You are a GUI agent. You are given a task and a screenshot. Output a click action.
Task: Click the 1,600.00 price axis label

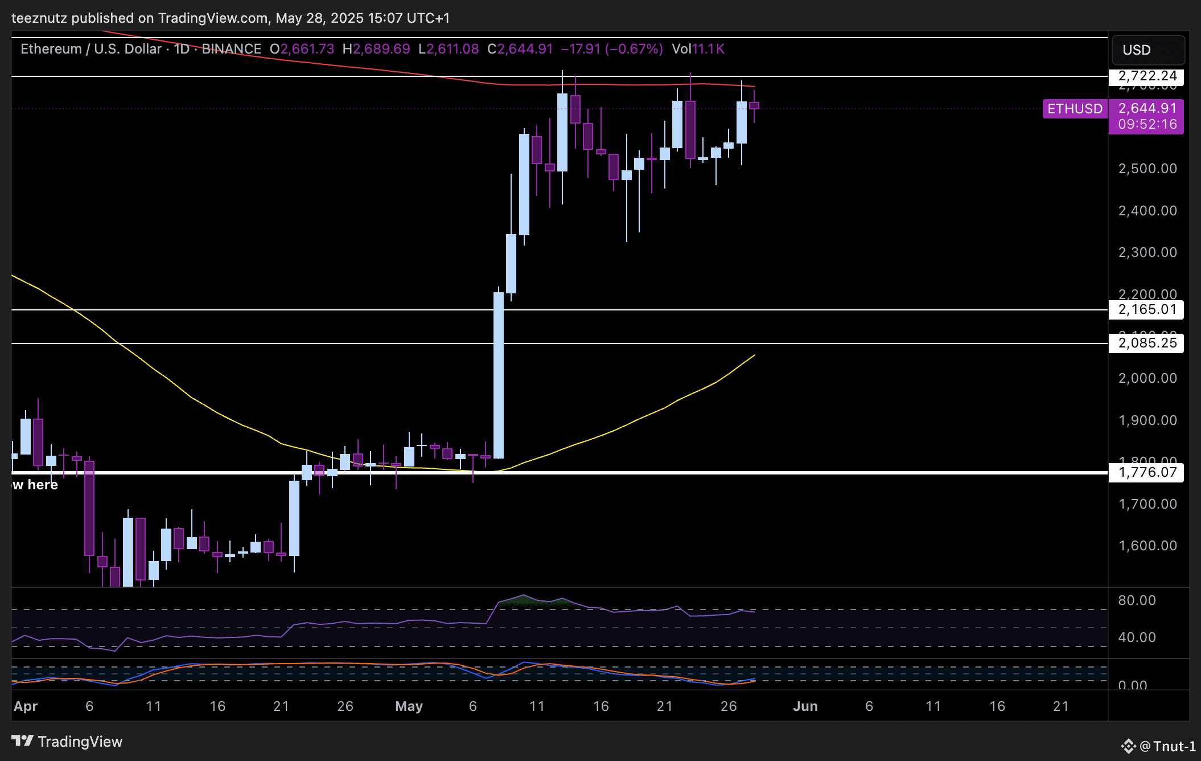1147,546
